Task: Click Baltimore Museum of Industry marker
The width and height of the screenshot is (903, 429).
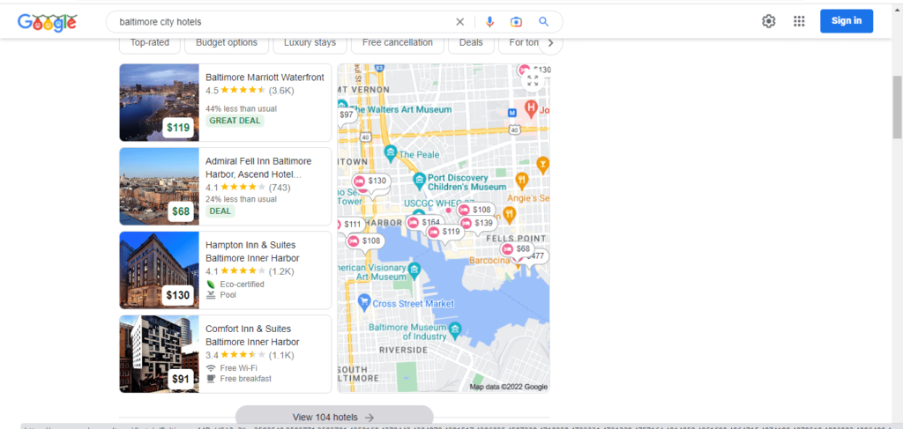Action: tap(456, 329)
